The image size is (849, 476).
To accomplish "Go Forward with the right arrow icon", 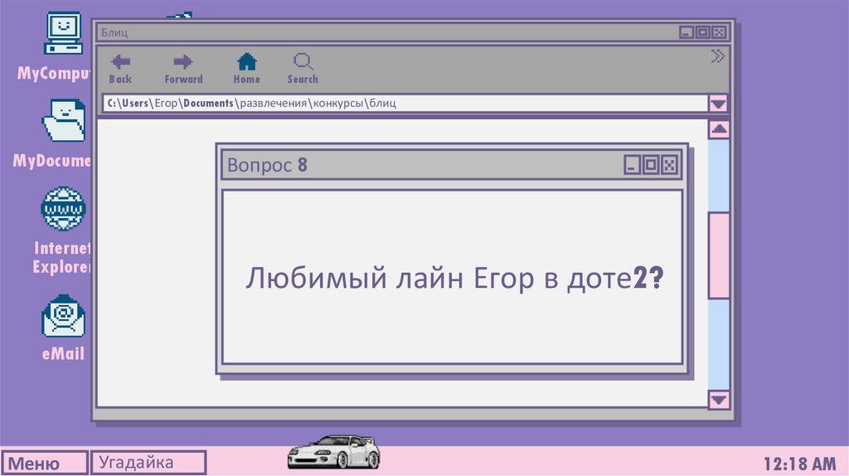I will pos(183,61).
